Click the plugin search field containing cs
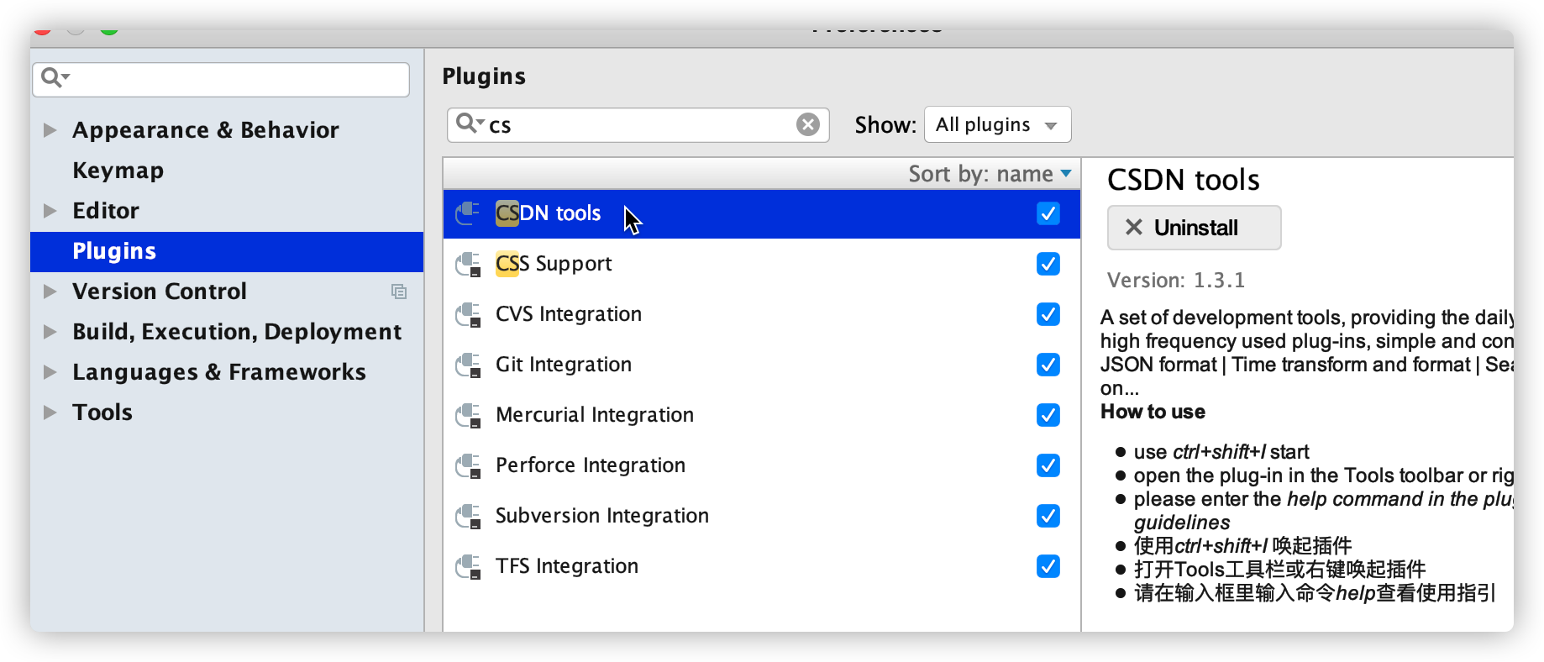1544x662 pixels. click(x=638, y=125)
